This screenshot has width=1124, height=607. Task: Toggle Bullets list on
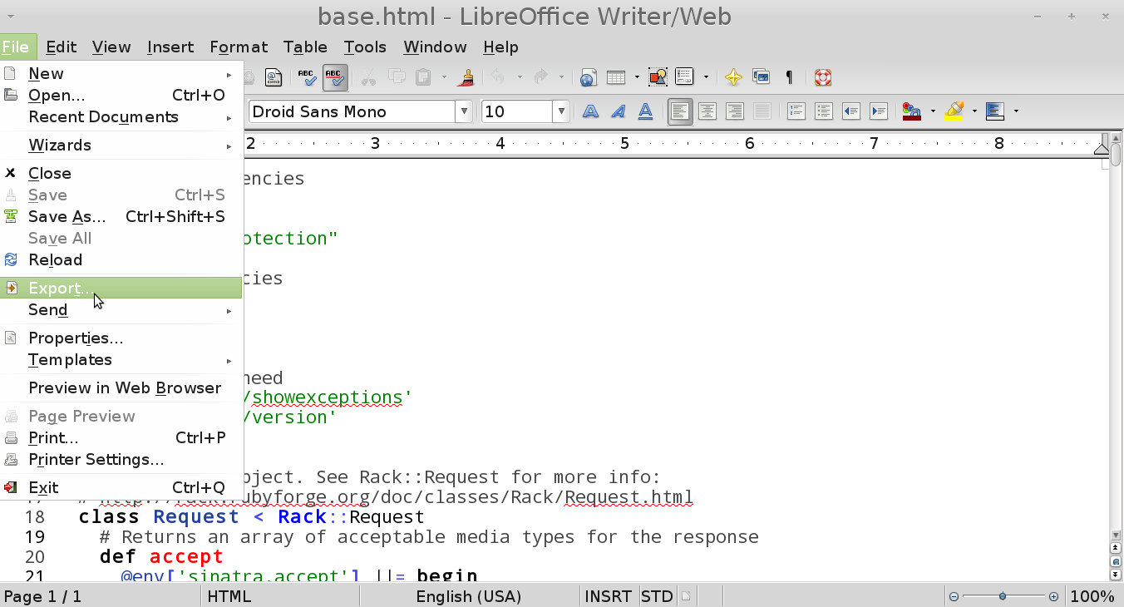pos(824,111)
